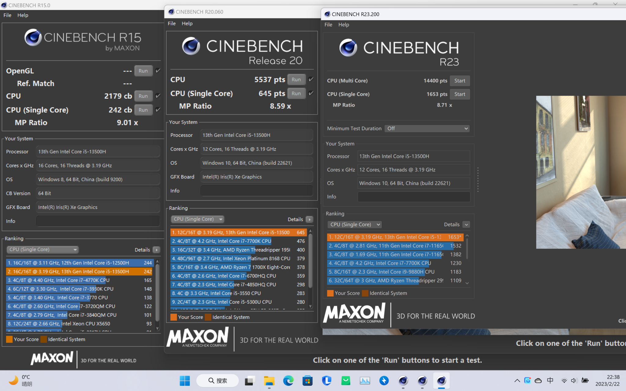This screenshot has height=391, width=626.
Task: Open Microsoft Edge from the taskbar
Action: click(x=288, y=380)
